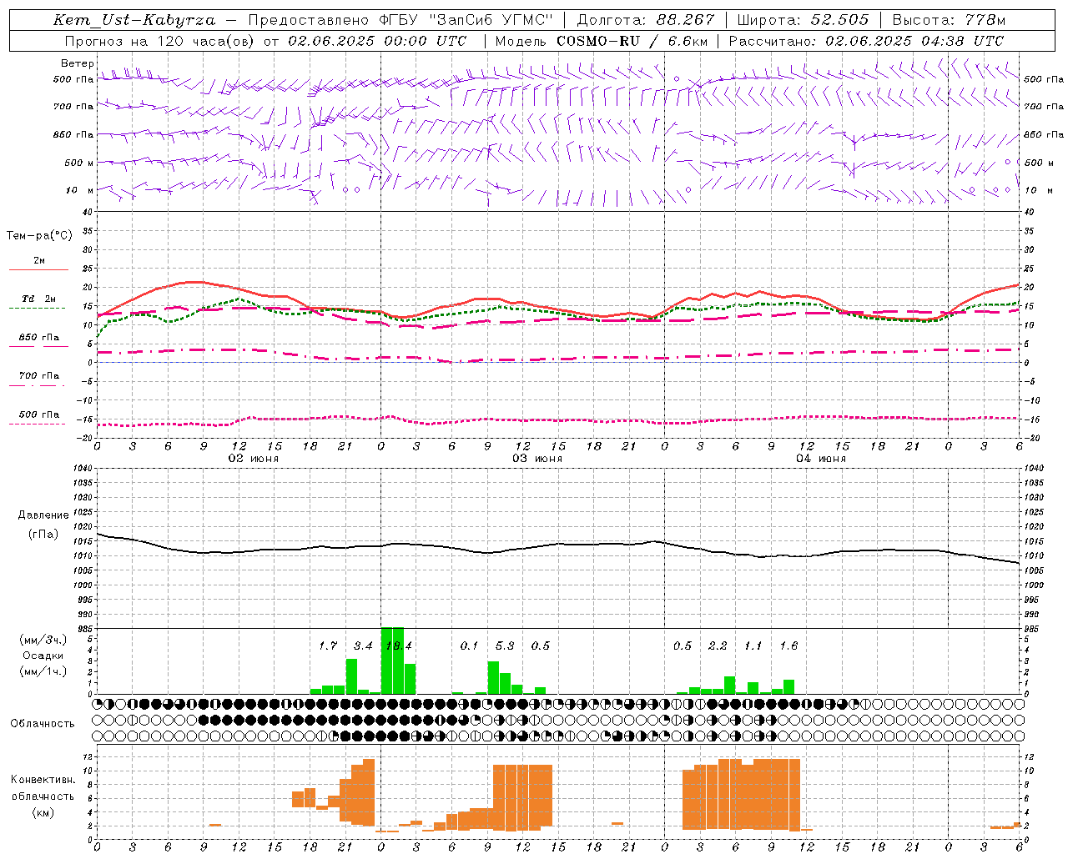Click the Осадки precipitation panel label
The height and width of the screenshot is (854, 1068).
(x=43, y=656)
